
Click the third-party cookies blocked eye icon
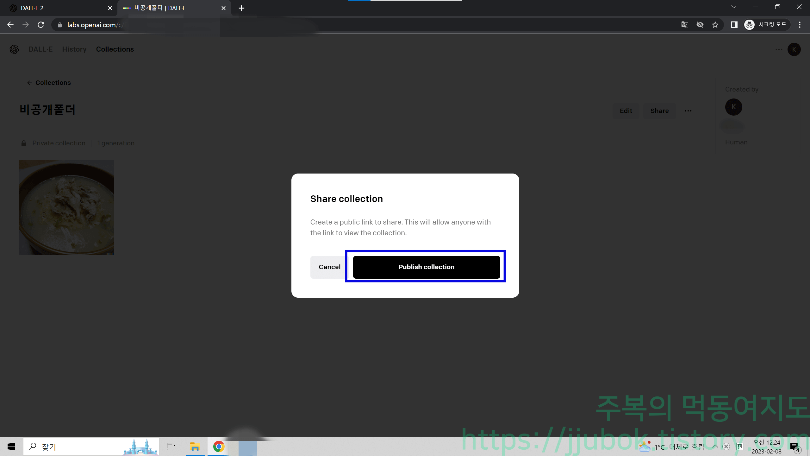(700, 25)
